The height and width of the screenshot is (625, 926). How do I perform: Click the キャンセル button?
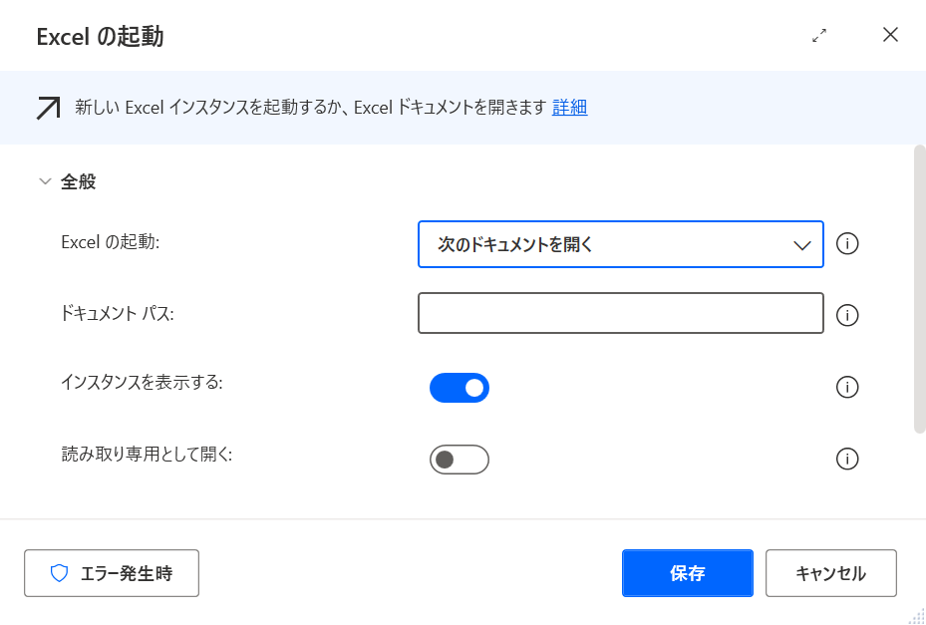point(830,573)
